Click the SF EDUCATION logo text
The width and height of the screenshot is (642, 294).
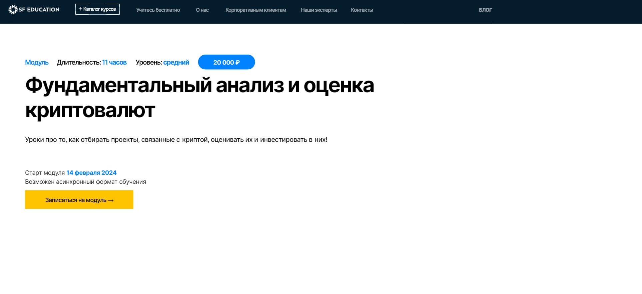pyautogui.click(x=39, y=10)
